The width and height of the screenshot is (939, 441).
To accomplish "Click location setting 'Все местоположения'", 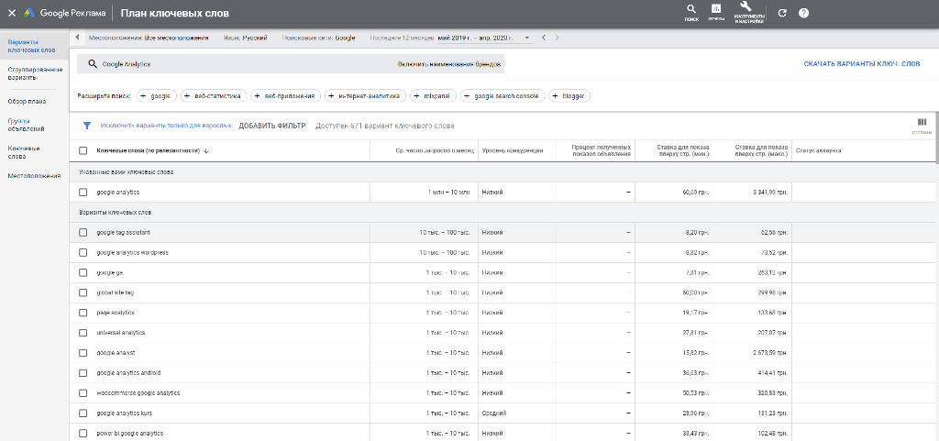I will pos(177,38).
